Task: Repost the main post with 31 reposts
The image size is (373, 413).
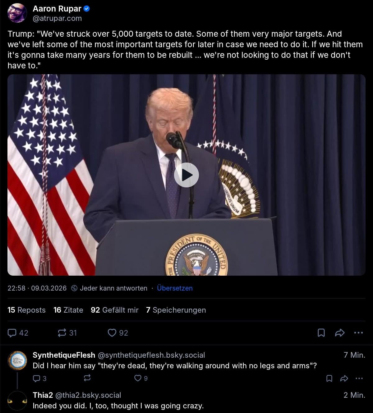Action: click(67, 333)
